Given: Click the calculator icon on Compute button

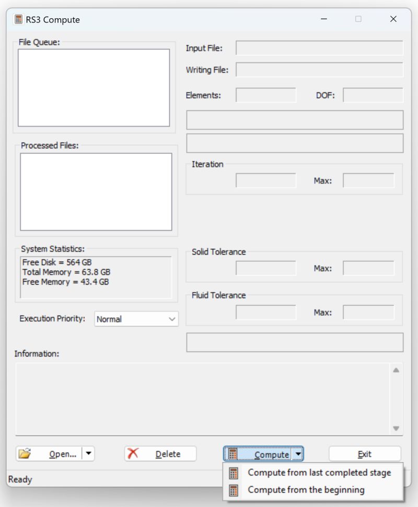Looking at the screenshot, I should [233, 454].
